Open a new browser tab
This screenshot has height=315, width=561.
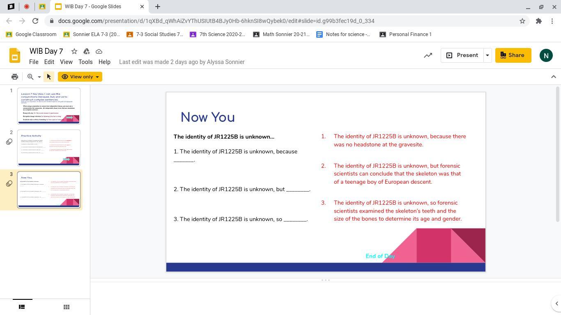(x=158, y=7)
